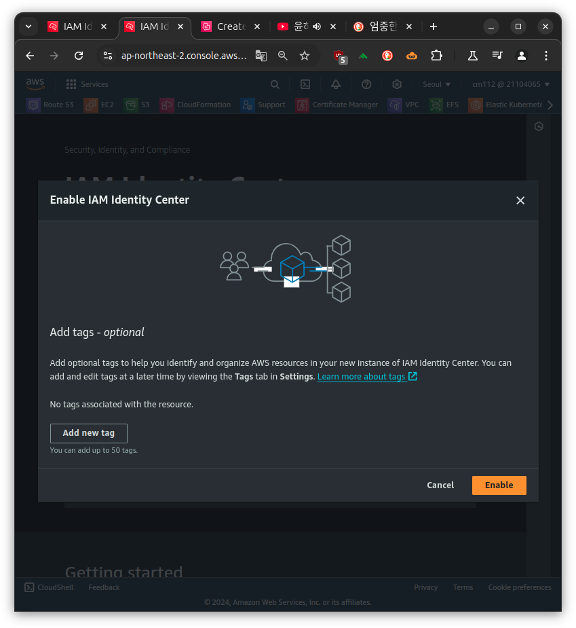This screenshot has width=576, height=628.
Task: Open media controls icon
Action: [x=497, y=56]
